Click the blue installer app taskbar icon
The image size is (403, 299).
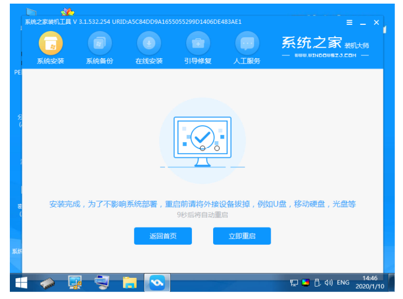click(x=156, y=282)
